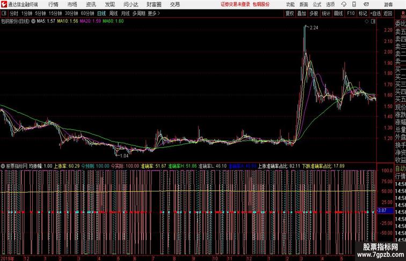Click the MA10: 1.56 indicator value

pos(68,21)
